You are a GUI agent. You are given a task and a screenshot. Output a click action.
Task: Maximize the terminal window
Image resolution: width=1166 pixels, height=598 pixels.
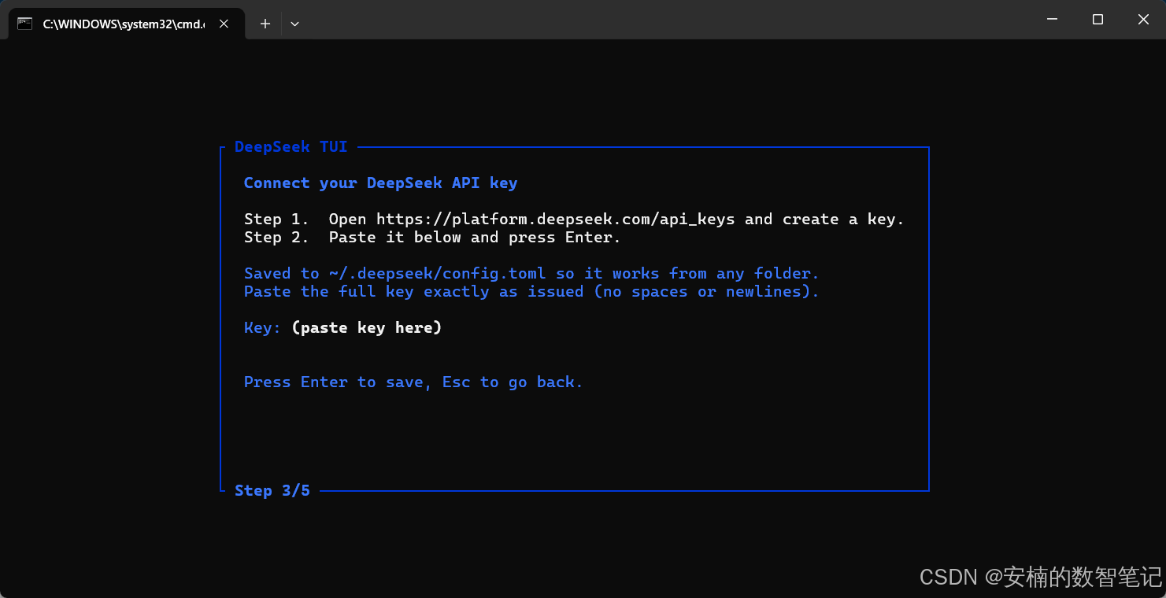(1098, 19)
